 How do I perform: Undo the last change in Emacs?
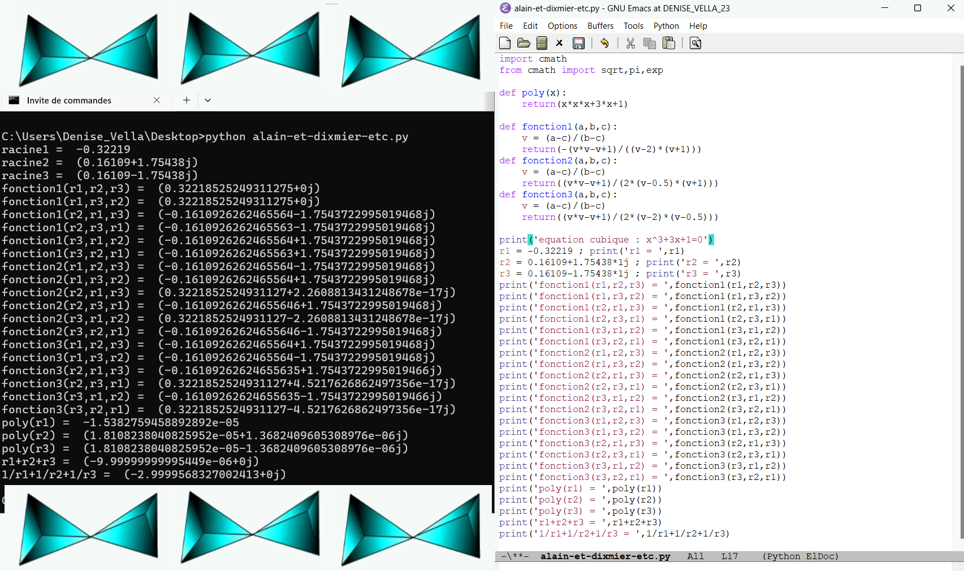pyautogui.click(x=604, y=43)
